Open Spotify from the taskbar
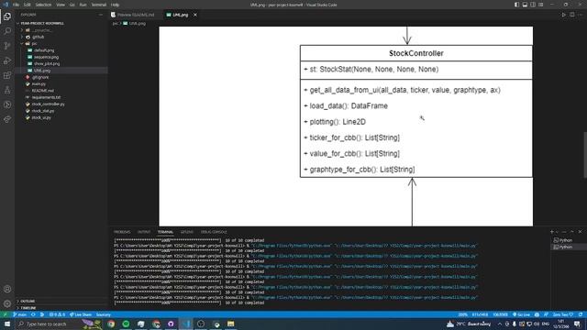 [127, 324]
